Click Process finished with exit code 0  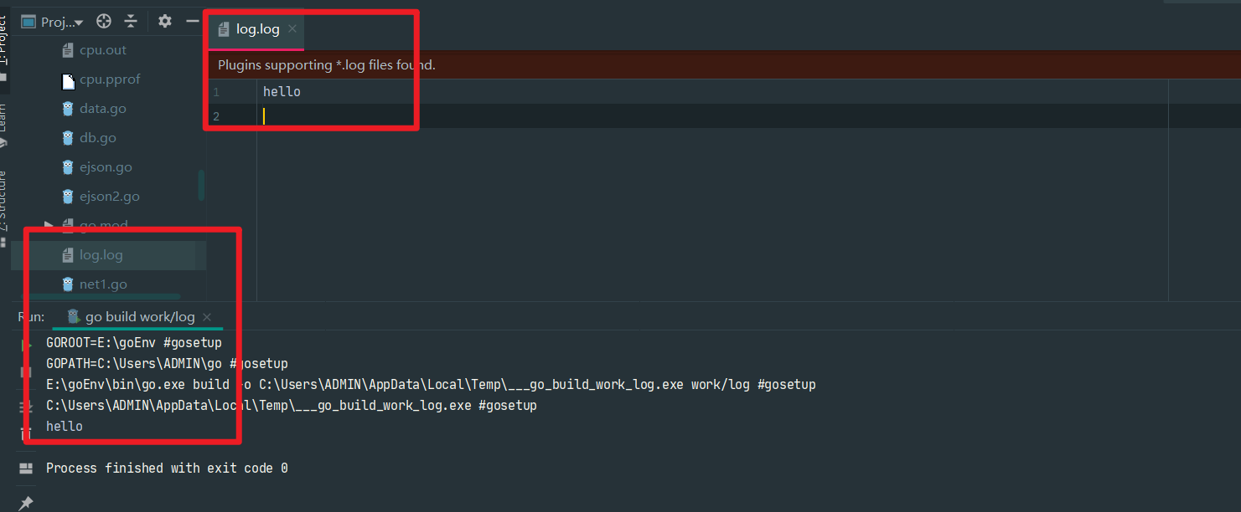pos(167,468)
